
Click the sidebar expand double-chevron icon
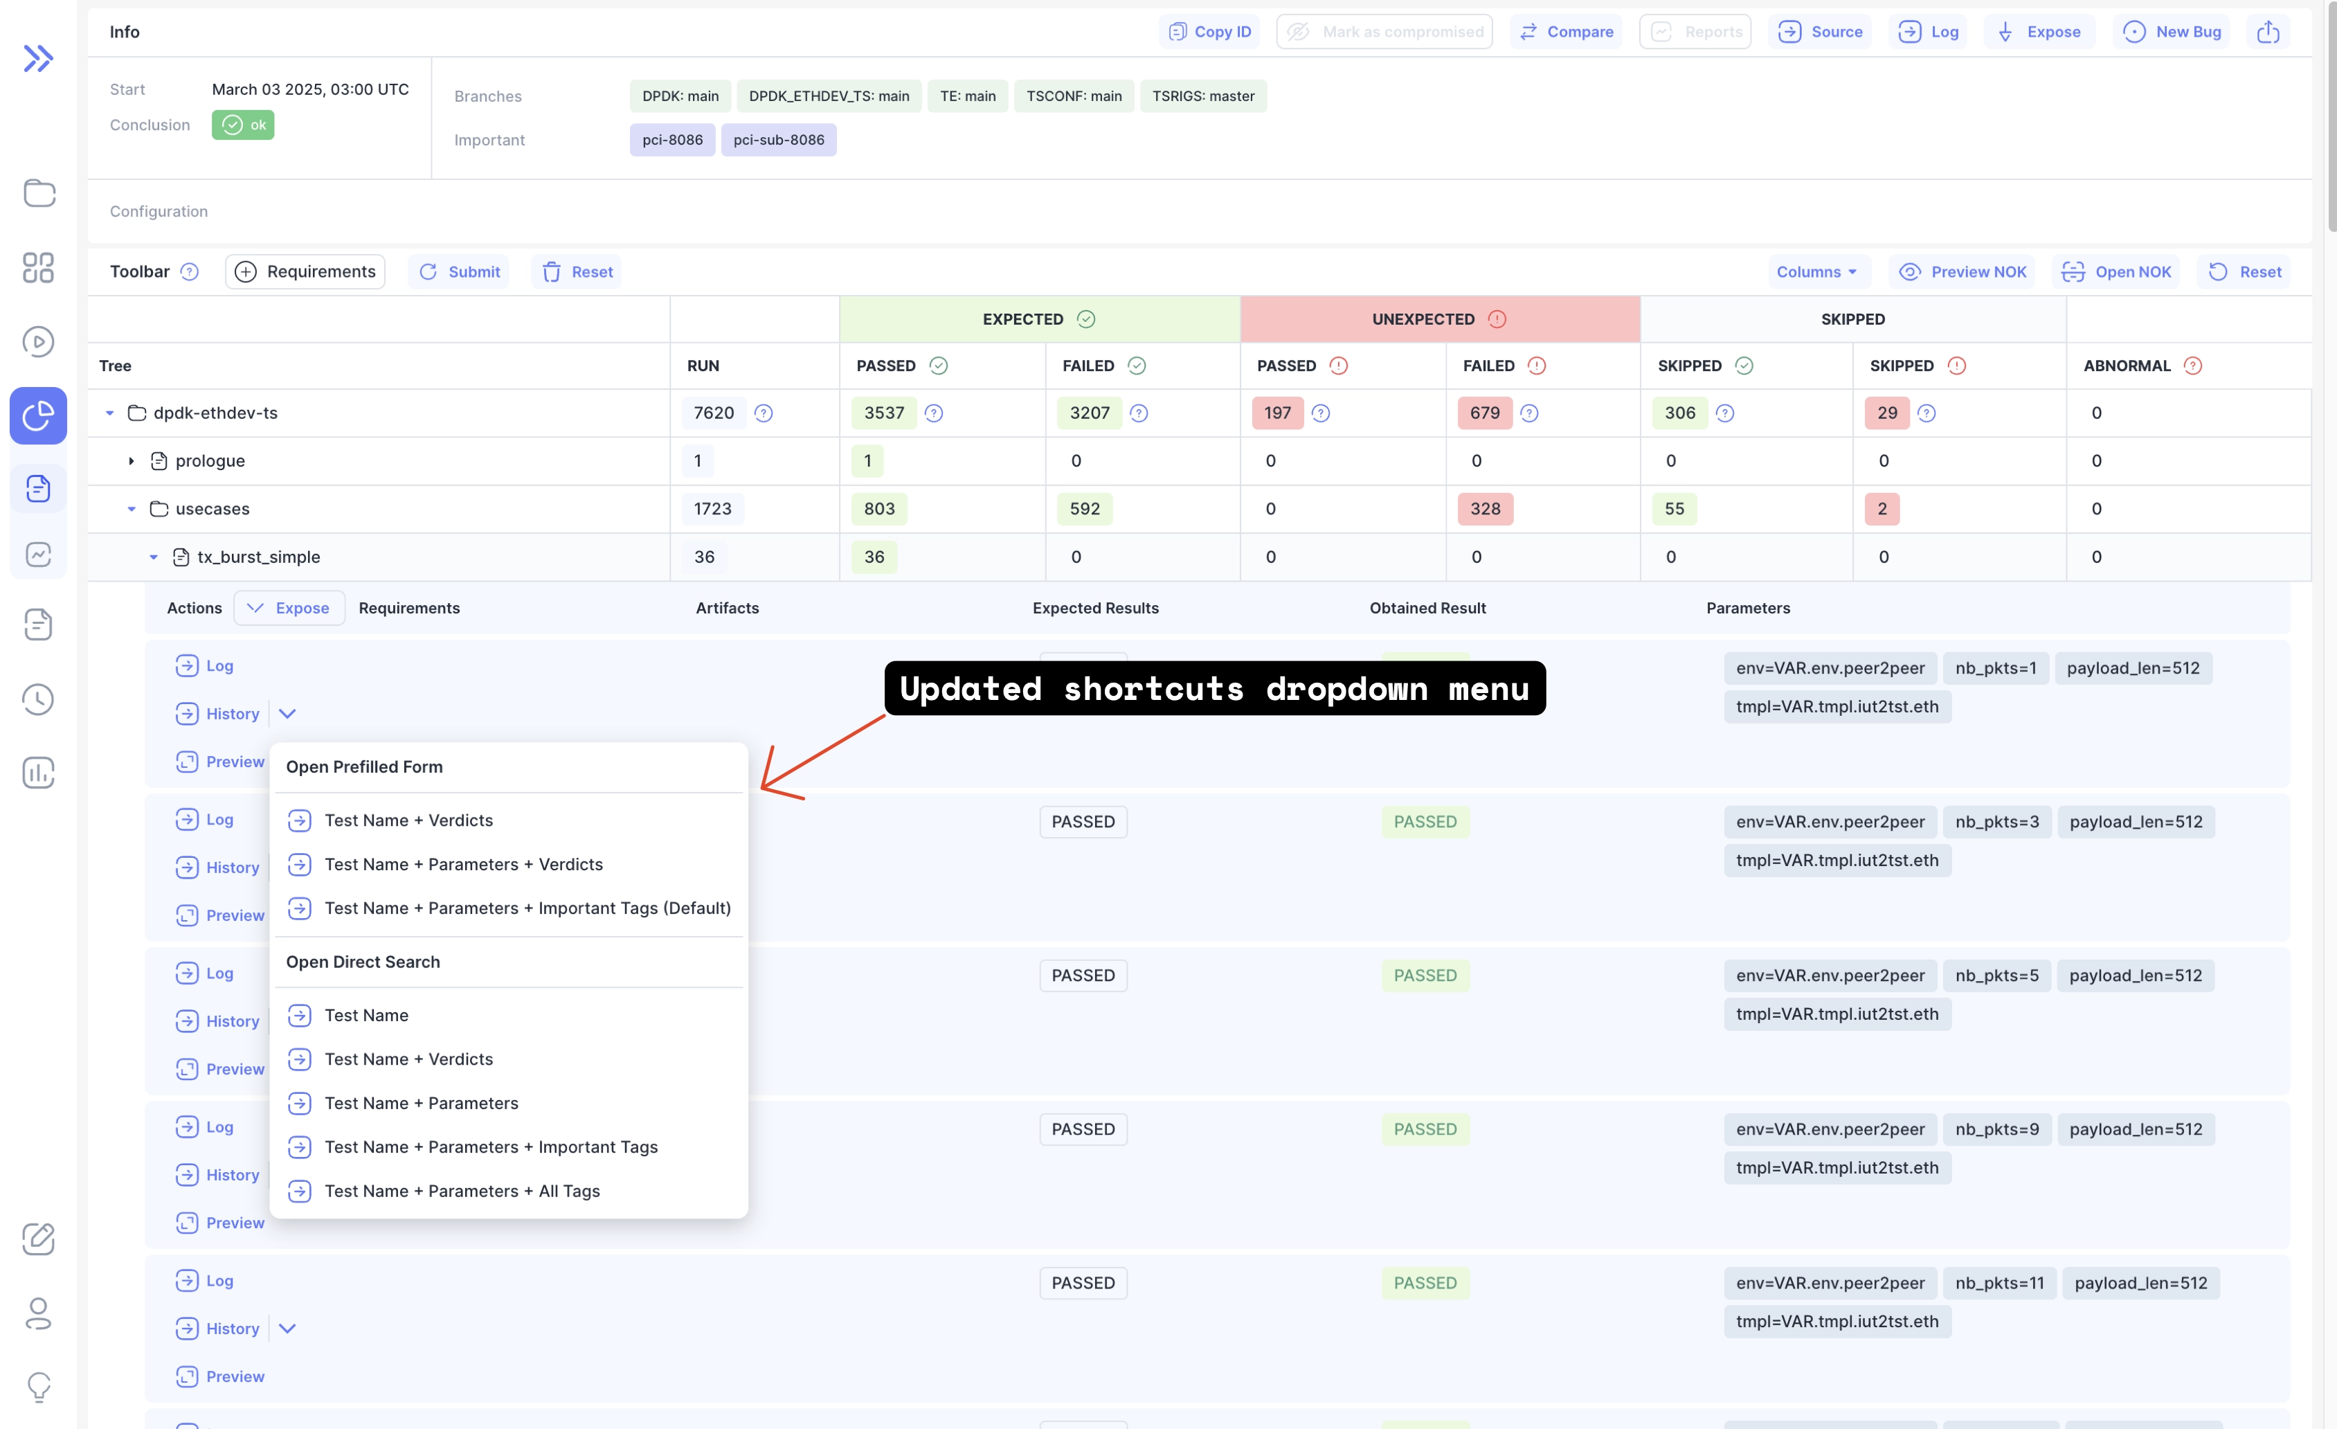38,59
